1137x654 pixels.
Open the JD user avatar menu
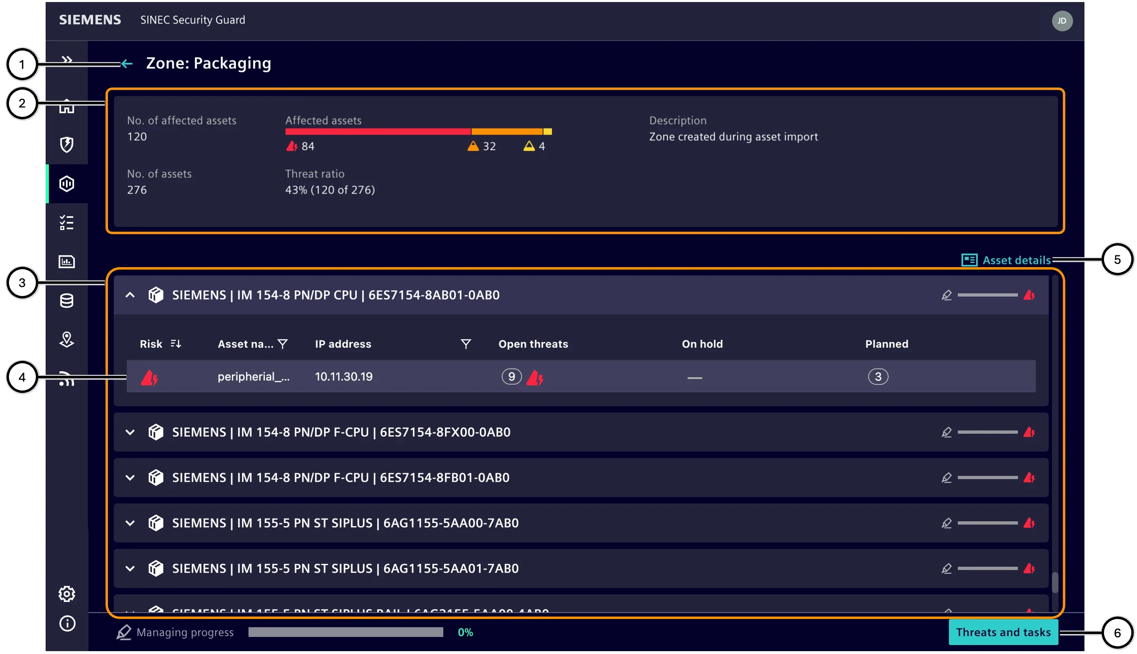tap(1062, 21)
